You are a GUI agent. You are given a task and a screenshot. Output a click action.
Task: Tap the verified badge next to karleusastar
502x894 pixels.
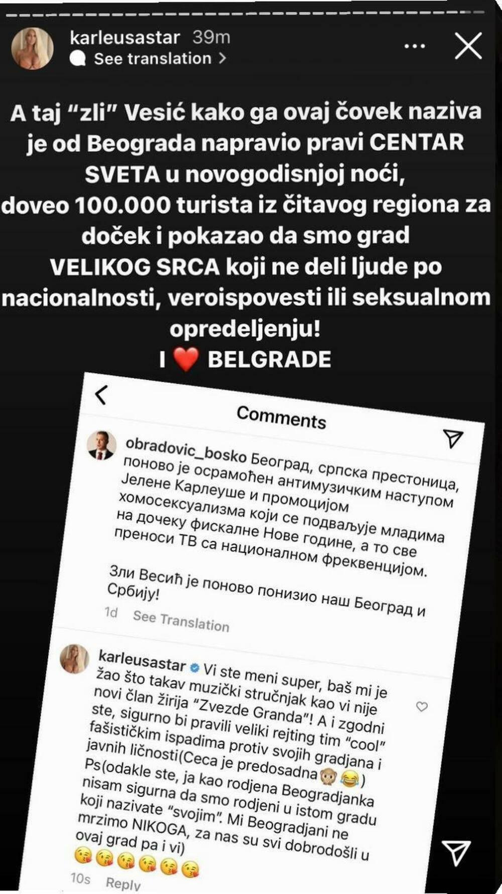[194, 668]
